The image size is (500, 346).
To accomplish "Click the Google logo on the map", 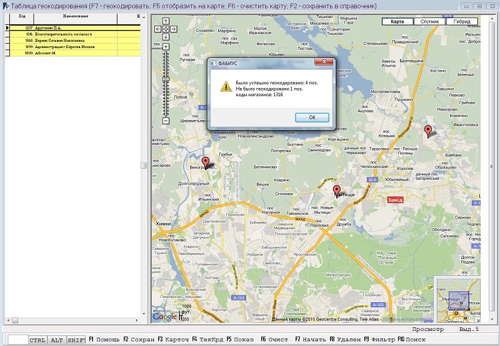I will pos(164,317).
